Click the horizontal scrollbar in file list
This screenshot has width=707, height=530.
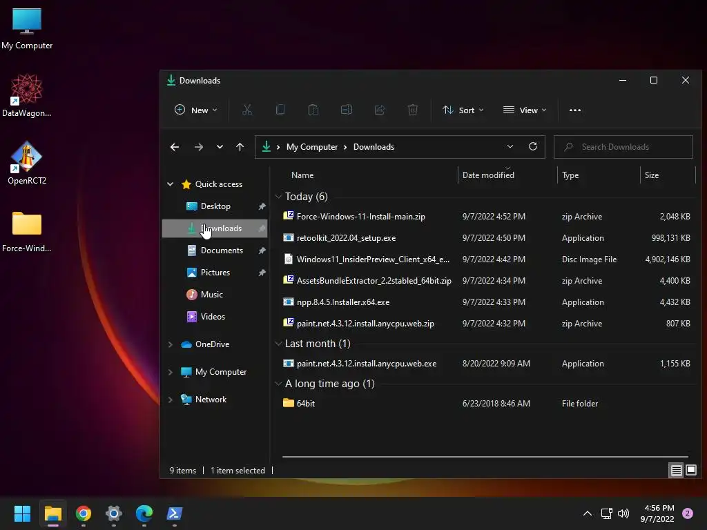click(485, 457)
